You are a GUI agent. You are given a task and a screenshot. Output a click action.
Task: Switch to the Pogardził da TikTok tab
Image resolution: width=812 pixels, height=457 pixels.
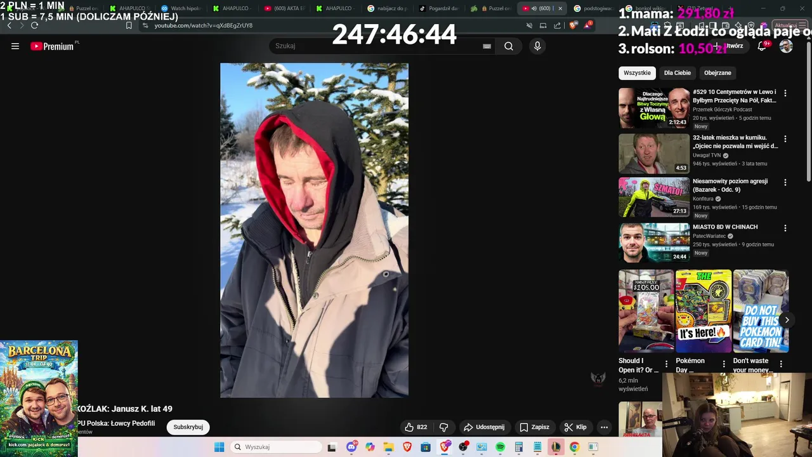point(439,8)
